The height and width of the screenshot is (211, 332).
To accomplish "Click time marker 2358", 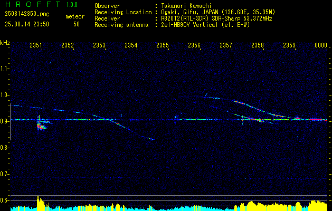I will 258,45.
